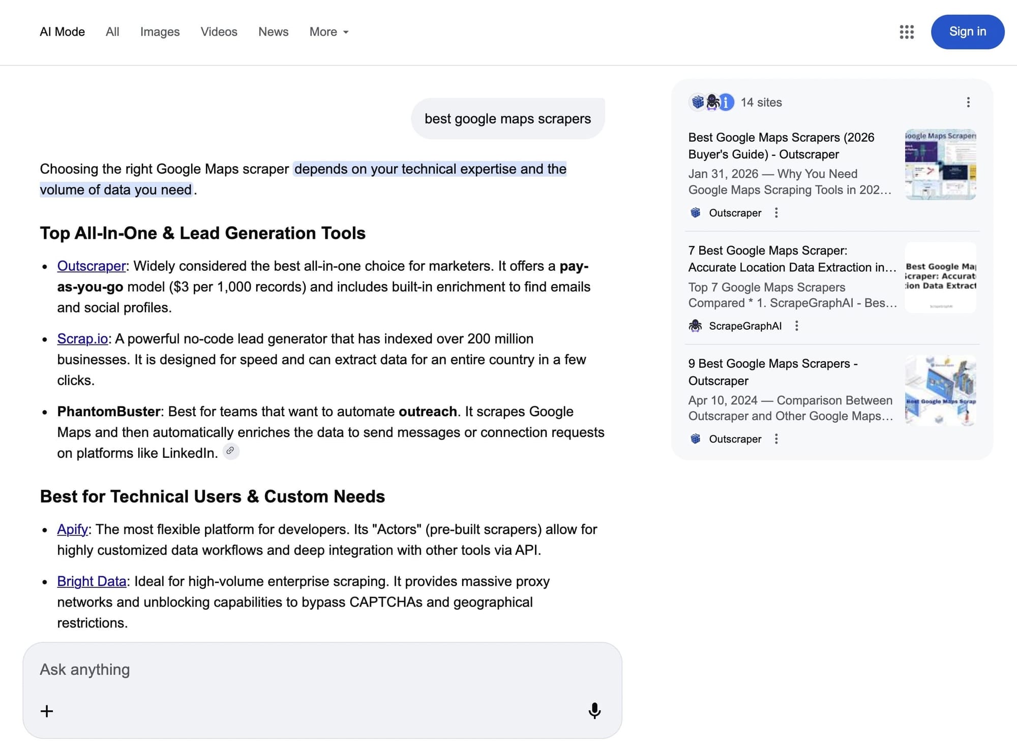The image size is (1017, 751).
Task: Open the Apify link under Technical Users
Action: [72, 529]
